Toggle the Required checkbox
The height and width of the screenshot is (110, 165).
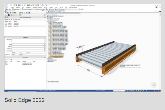click(6, 55)
